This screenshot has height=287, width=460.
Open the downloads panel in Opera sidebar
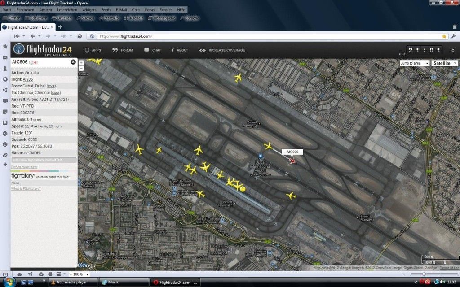pyautogui.click(x=5, y=123)
